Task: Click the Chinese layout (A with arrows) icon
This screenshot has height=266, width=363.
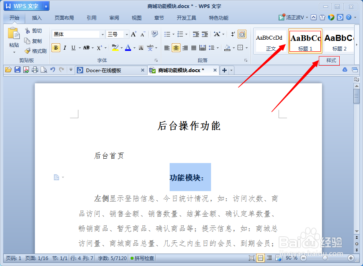Action: pyautogui.click(x=217, y=34)
